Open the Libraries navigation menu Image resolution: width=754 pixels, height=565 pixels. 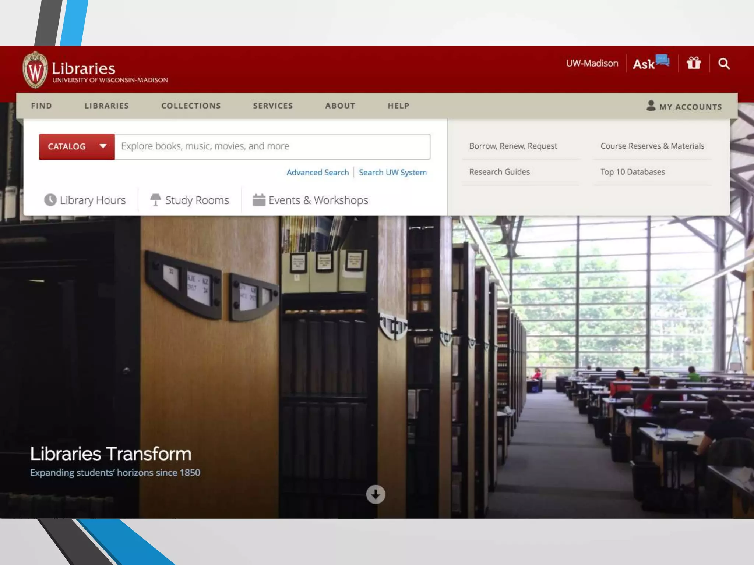click(x=107, y=106)
